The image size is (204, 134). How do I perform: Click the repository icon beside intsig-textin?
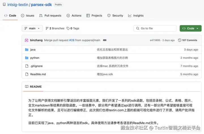pyautogui.click(x=4, y=5)
